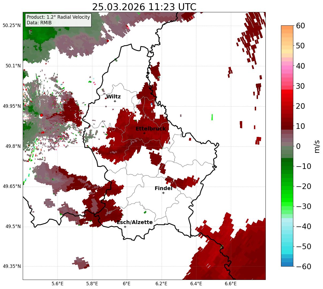Click the colorbar 20 tick value
This screenshot has height=289, width=323.
[300, 106]
